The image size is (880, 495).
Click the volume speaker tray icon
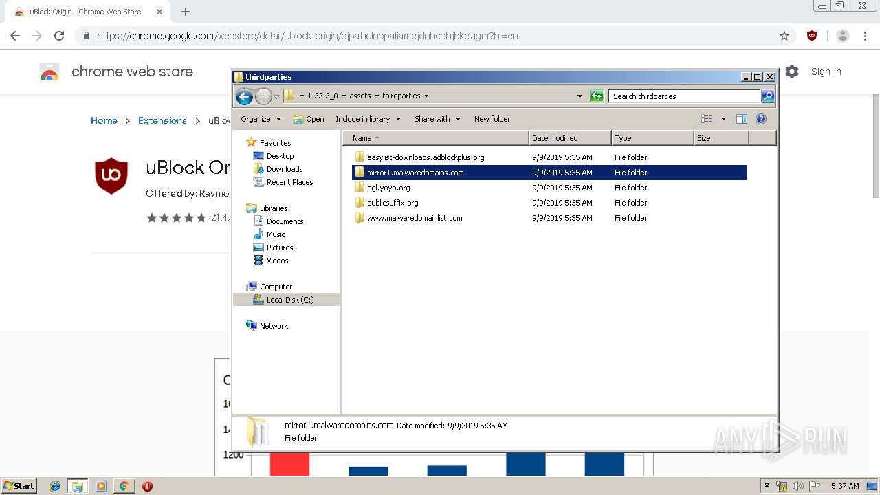(x=797, y=486)
